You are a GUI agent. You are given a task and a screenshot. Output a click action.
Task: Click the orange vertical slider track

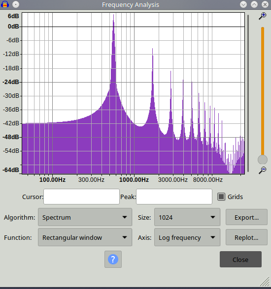[263, 91]
